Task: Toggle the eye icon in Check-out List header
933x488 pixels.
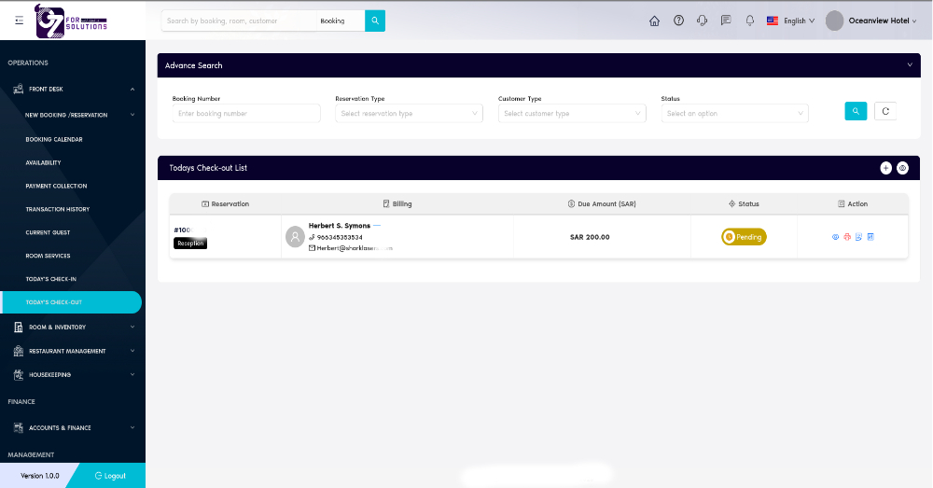Action: (x=902, y=168)
